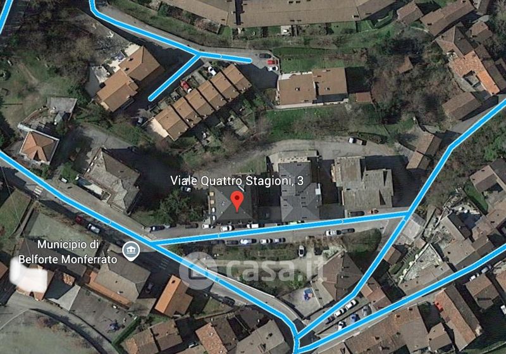The image size is (506, 354).
Task: Select the Municipio town hall marker icon
Action: 131,251
